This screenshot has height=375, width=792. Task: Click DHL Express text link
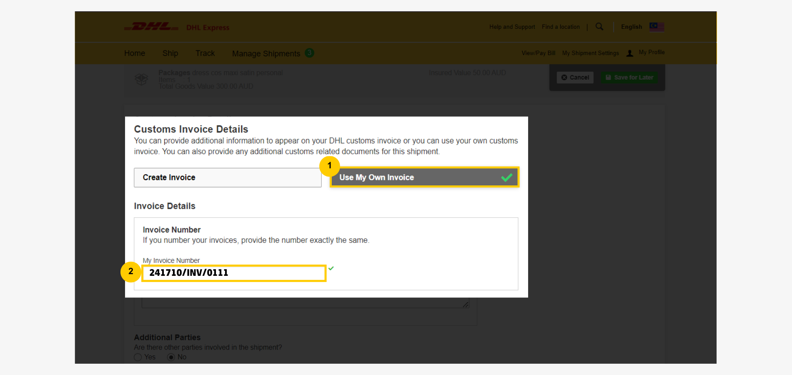208,27
